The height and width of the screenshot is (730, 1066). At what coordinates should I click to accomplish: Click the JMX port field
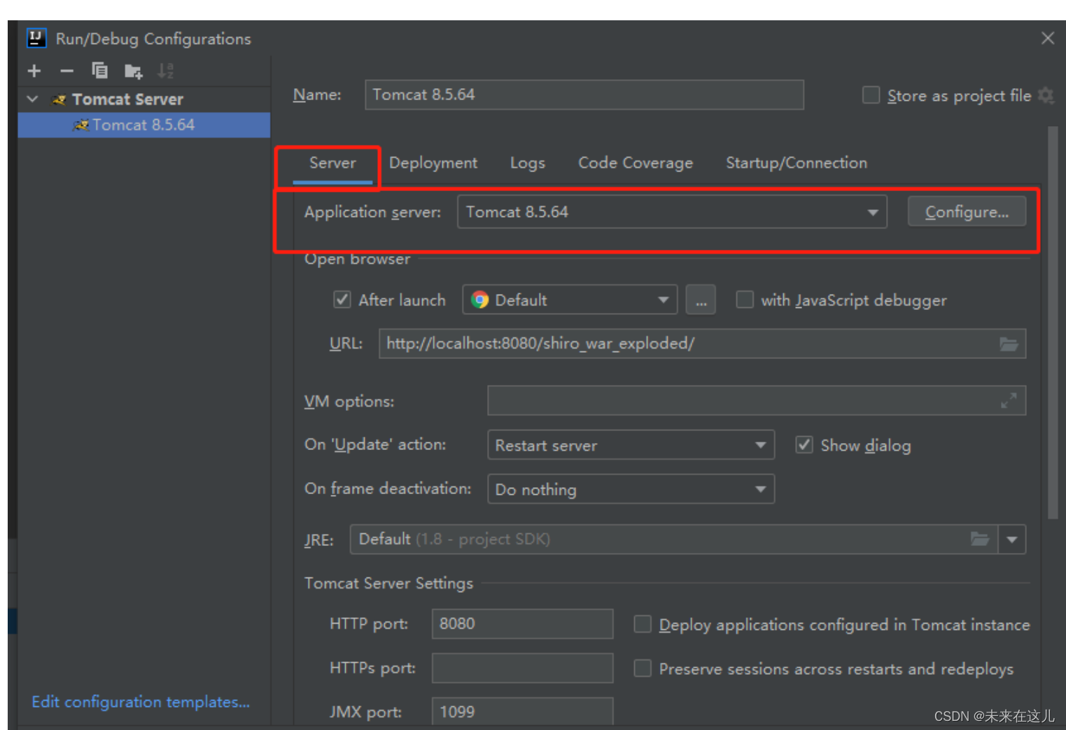523,712
